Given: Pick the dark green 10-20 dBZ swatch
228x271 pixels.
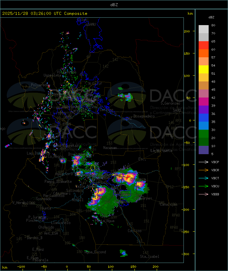Looking at the screenshot, I should pos(203,142).
